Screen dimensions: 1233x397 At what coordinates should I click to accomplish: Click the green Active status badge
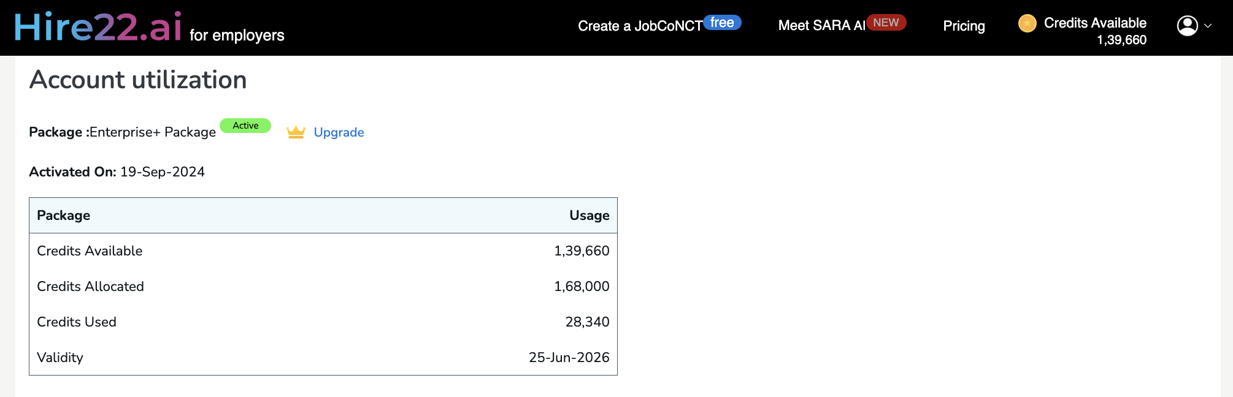(x=245, y=126)
